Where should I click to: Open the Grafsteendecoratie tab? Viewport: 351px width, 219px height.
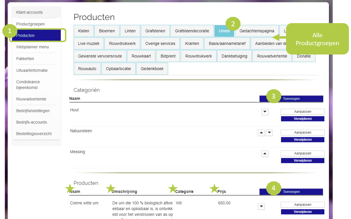coord(192,31)
